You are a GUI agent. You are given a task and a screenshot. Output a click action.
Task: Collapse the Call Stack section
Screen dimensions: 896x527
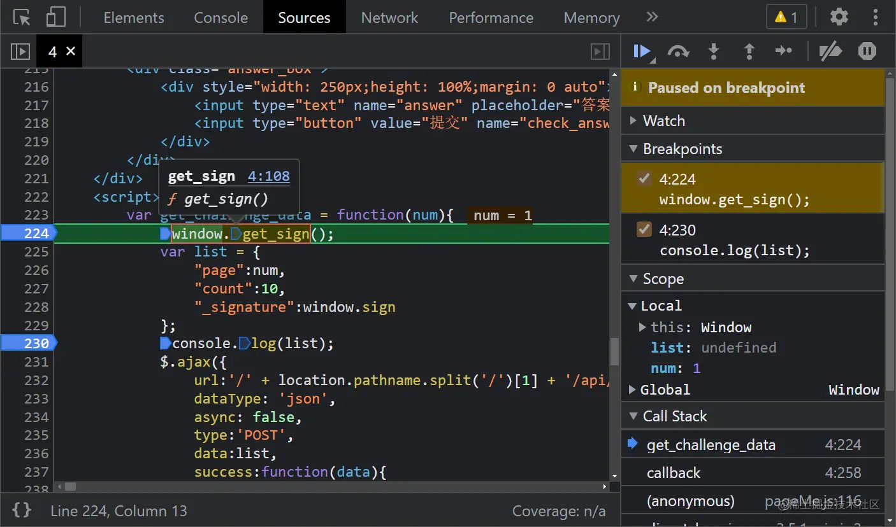(753, 416)
